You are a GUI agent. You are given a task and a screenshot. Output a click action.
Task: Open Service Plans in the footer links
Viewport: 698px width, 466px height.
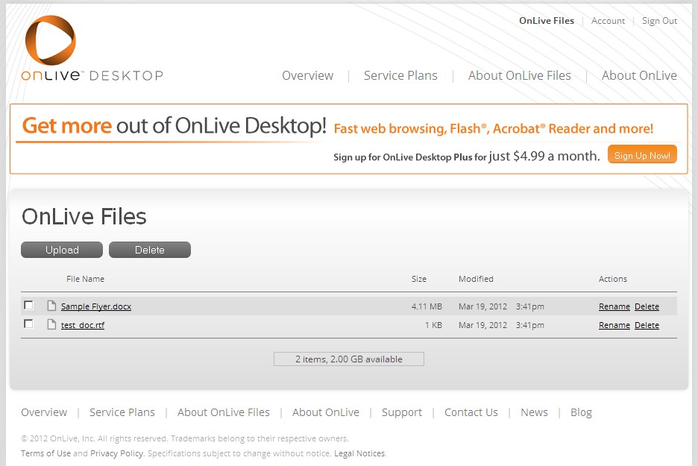122,412
